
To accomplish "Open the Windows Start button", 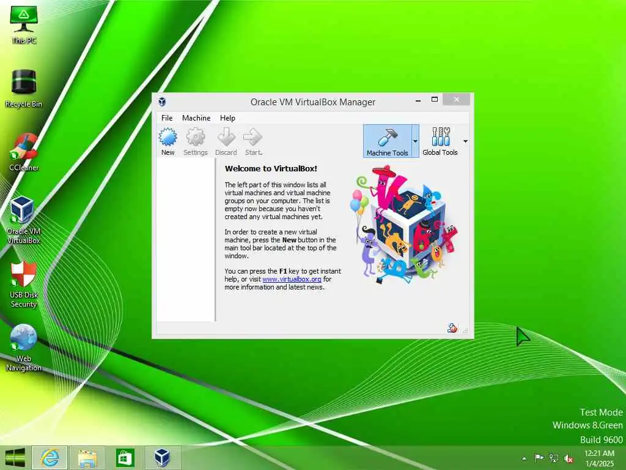I will [x=15, y=458].
